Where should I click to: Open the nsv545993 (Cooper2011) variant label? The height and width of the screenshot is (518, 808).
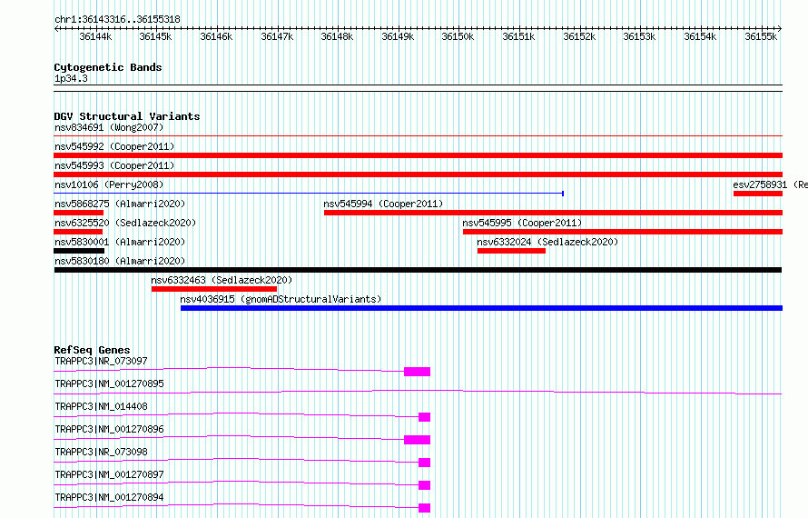point(114,165)
